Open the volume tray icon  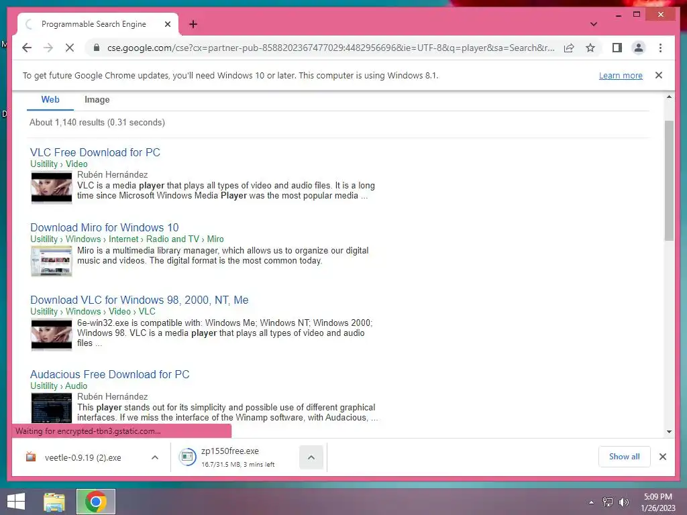pos(623,502)
